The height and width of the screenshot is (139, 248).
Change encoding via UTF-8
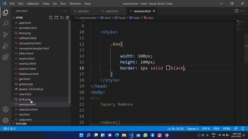[x=206, y=129]
